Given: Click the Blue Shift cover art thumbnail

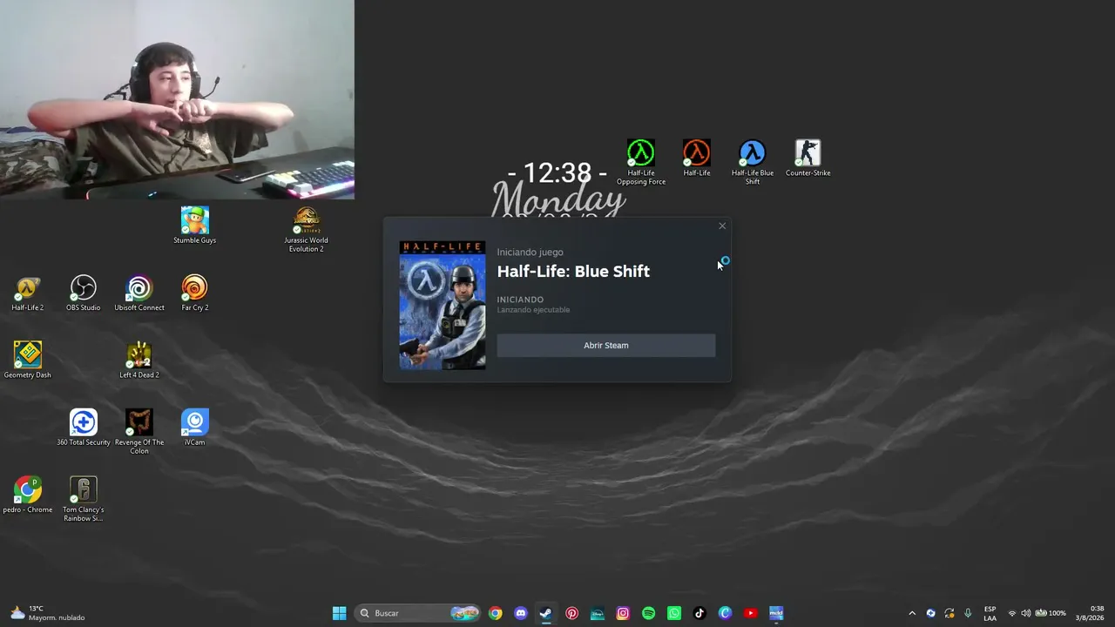Looking at the screenshot, I should (x=443, y=306).
